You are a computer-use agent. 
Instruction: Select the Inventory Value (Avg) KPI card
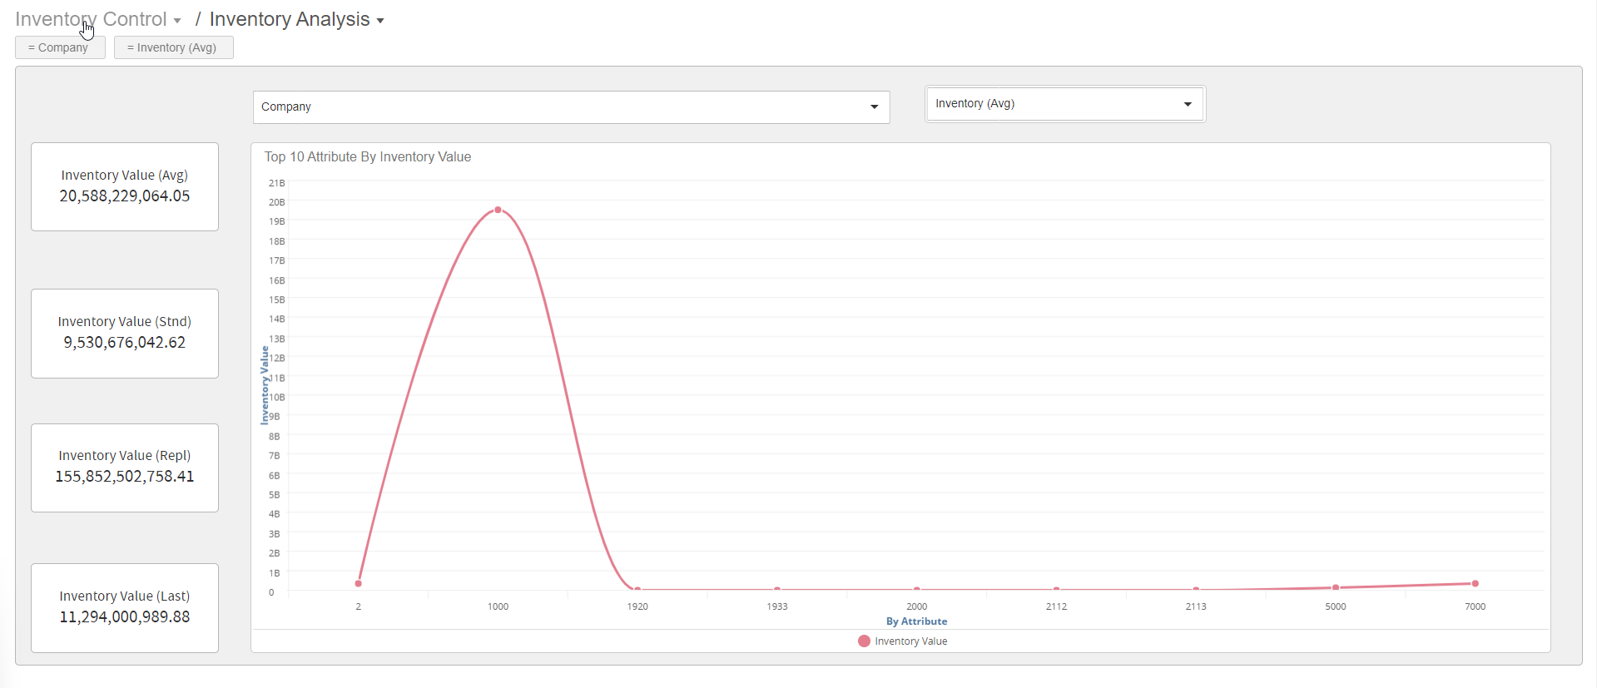click(x=125, y=186)
